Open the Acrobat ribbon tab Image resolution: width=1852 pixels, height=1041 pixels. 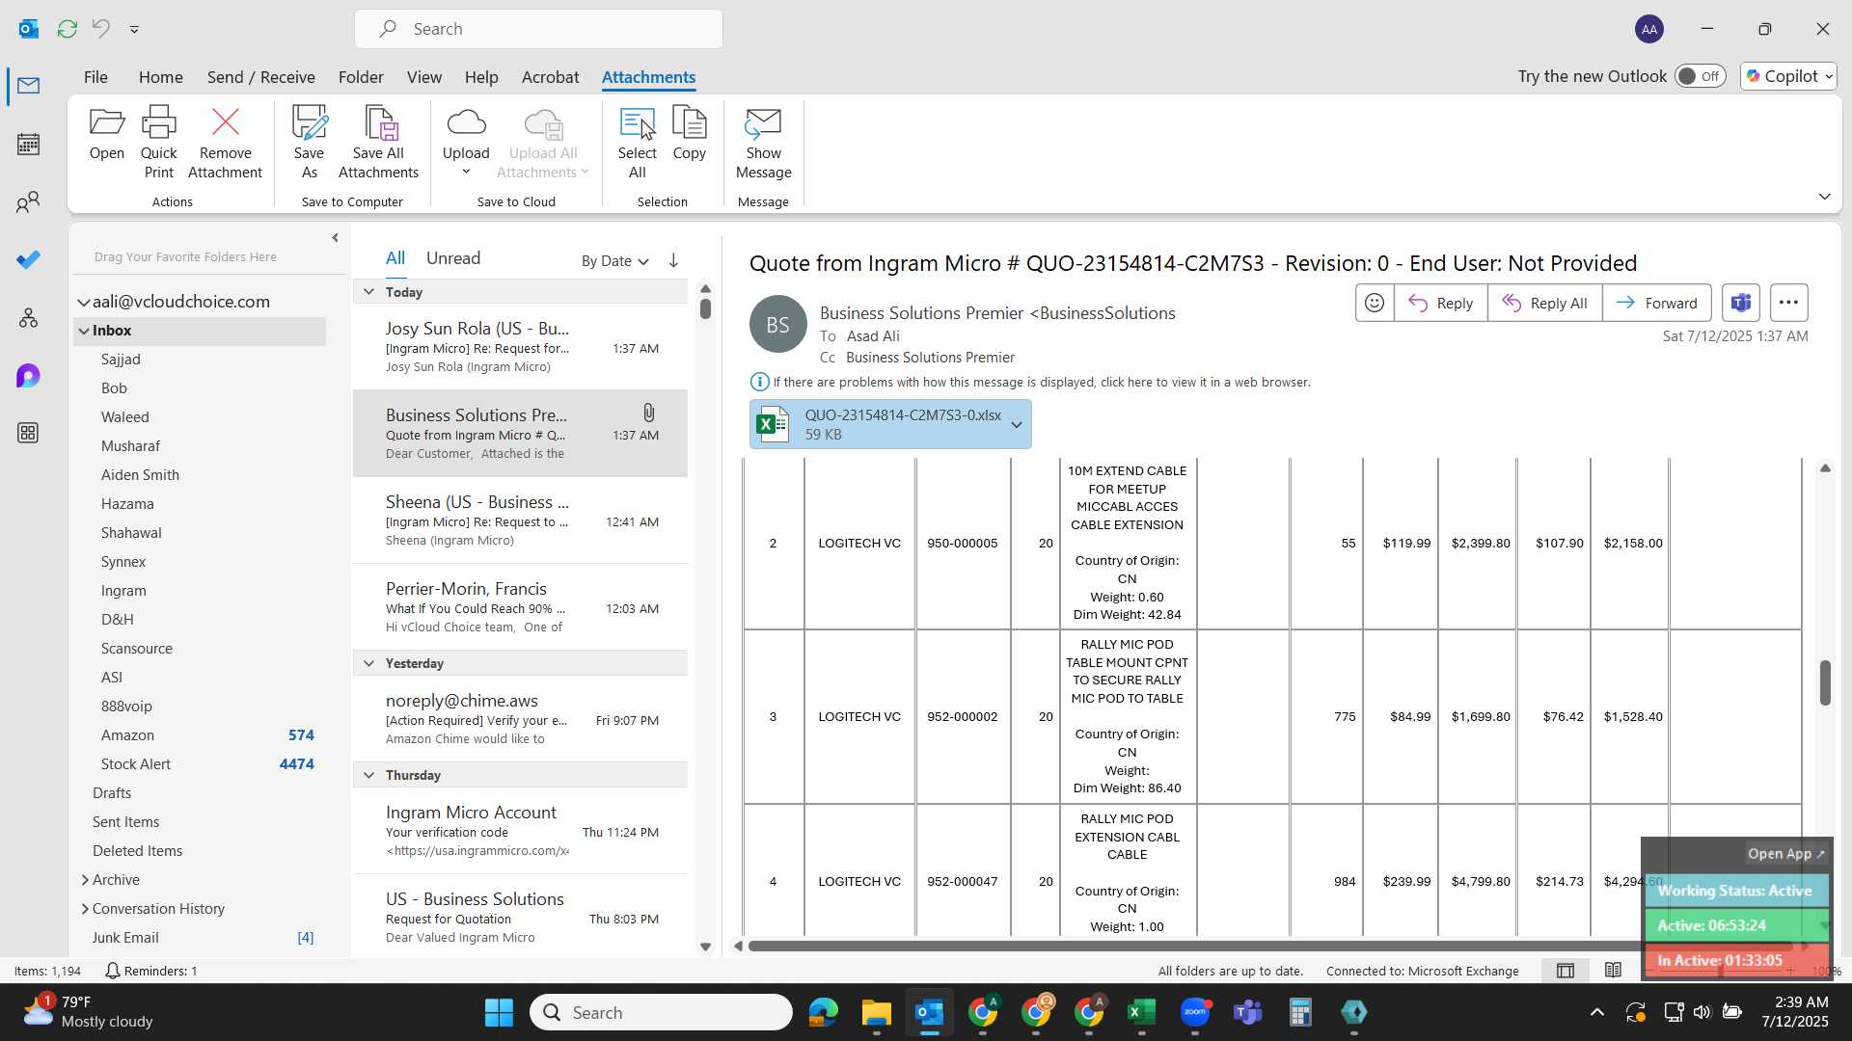[x=550, y=77]
